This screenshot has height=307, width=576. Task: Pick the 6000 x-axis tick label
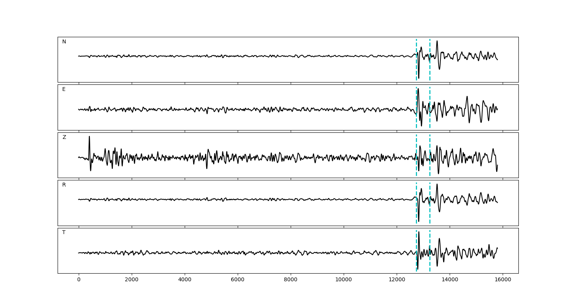tap(238, 280)
